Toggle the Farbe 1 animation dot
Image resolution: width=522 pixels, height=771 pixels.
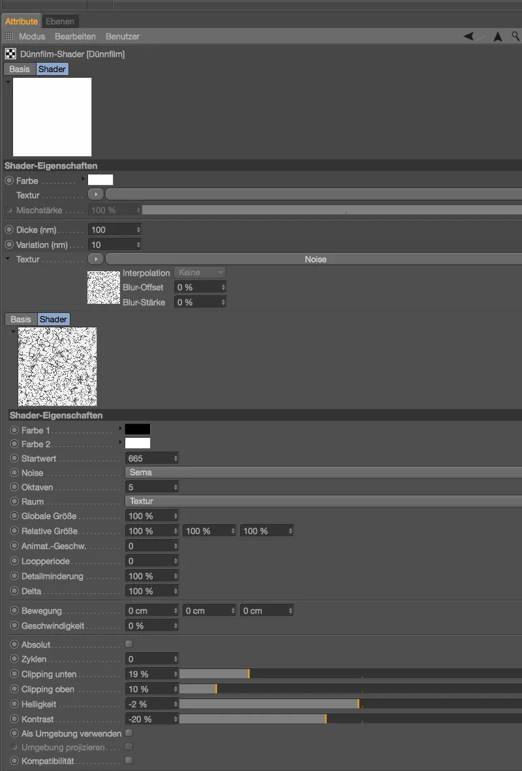(14, 430)
